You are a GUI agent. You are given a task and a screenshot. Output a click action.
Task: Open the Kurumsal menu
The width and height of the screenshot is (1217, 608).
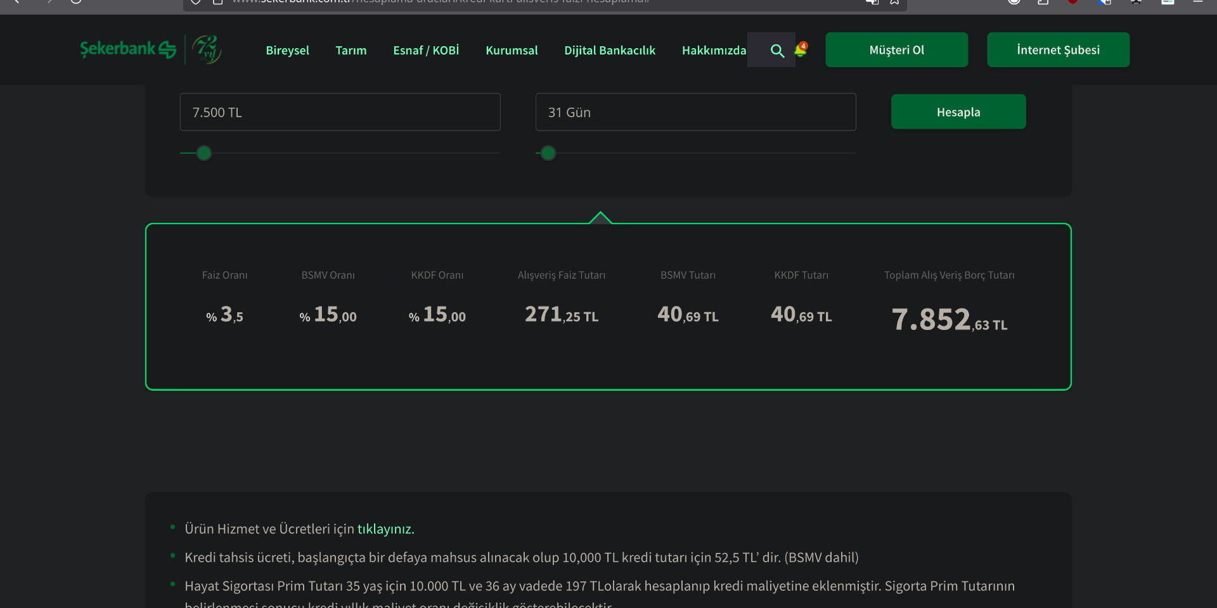coord(512,50)
